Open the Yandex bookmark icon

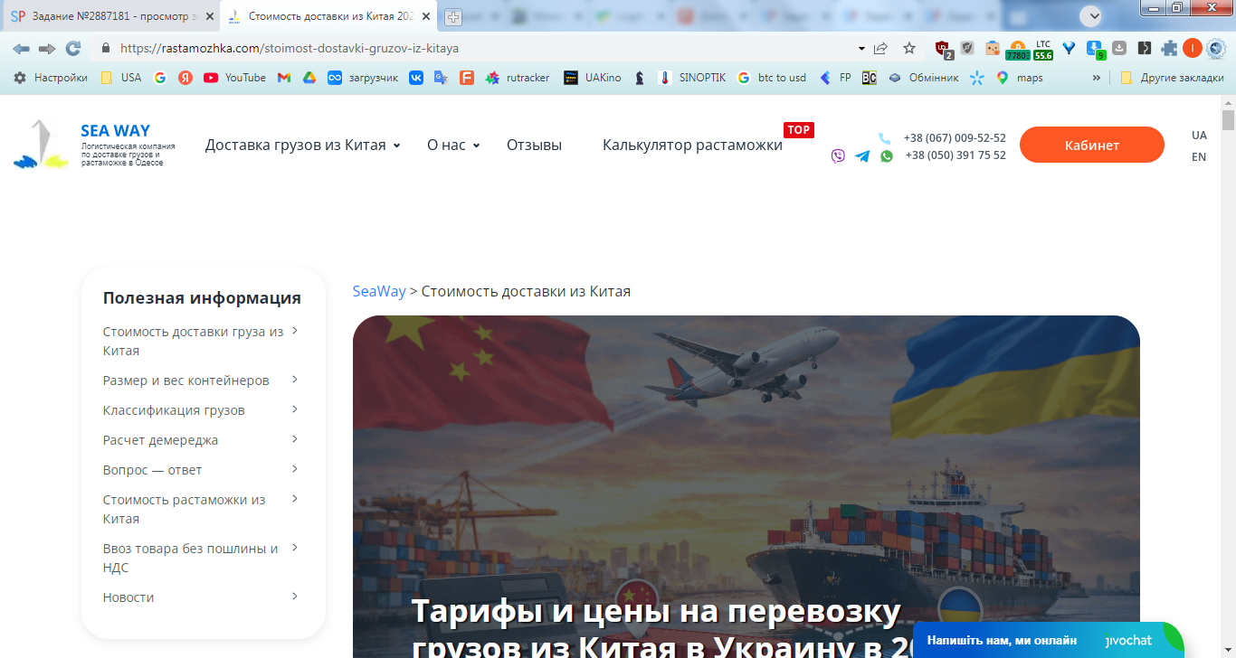pyautogui.click(x=185, y=78)
